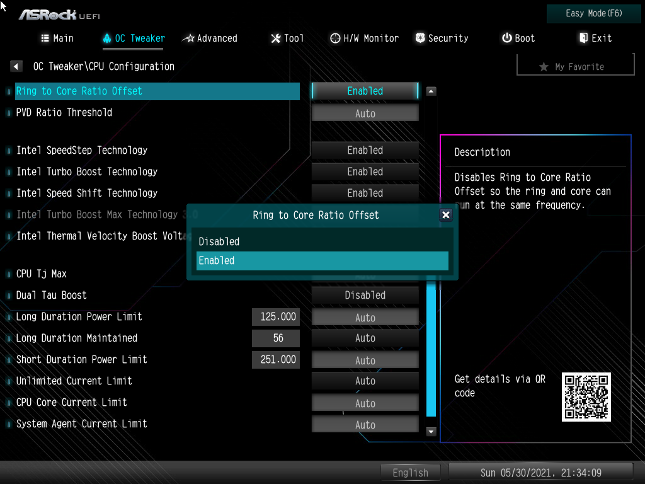Image resolution: width=645 pixels, height=484 pixels.
Task: Click the Tool wrench icon
Action: (x=276, y=38)
